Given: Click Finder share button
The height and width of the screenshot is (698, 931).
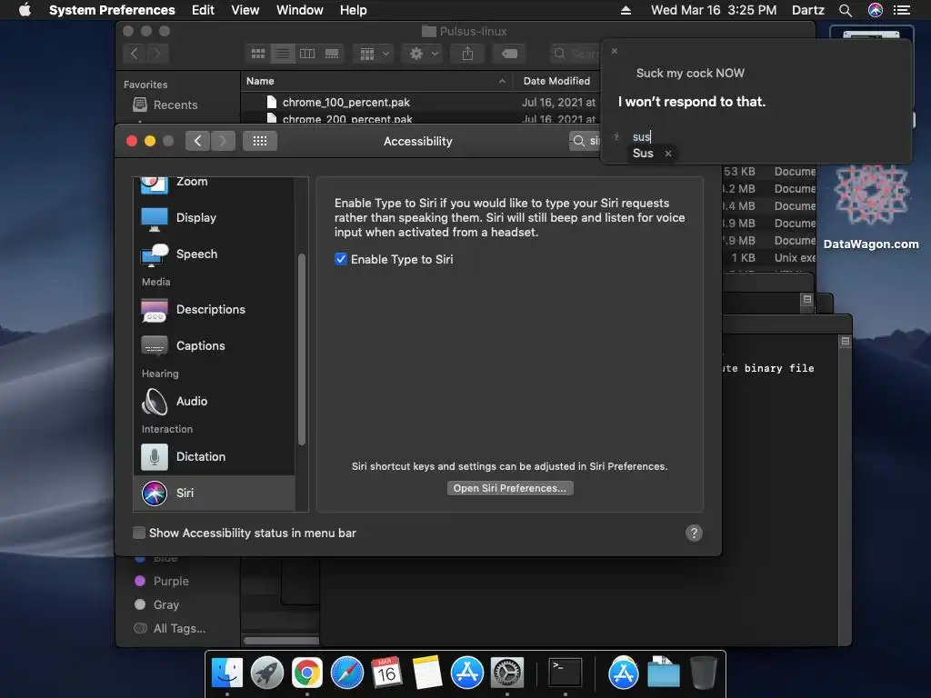Looking at the screenshot, I should click(x=468, y=54).
